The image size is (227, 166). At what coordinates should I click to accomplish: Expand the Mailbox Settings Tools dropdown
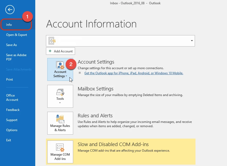click(x=60, y=96)
